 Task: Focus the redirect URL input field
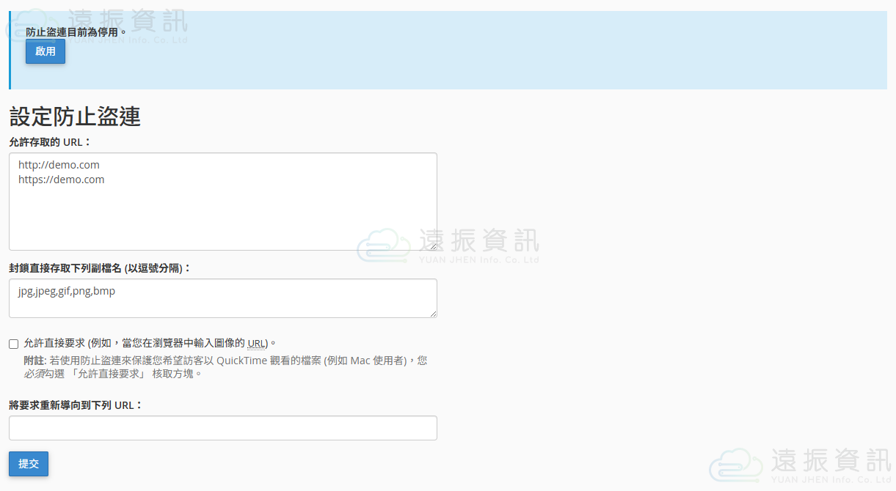coord(222,428)
